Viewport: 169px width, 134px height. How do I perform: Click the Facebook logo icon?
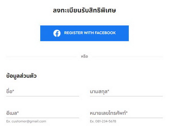coord(57,33)
